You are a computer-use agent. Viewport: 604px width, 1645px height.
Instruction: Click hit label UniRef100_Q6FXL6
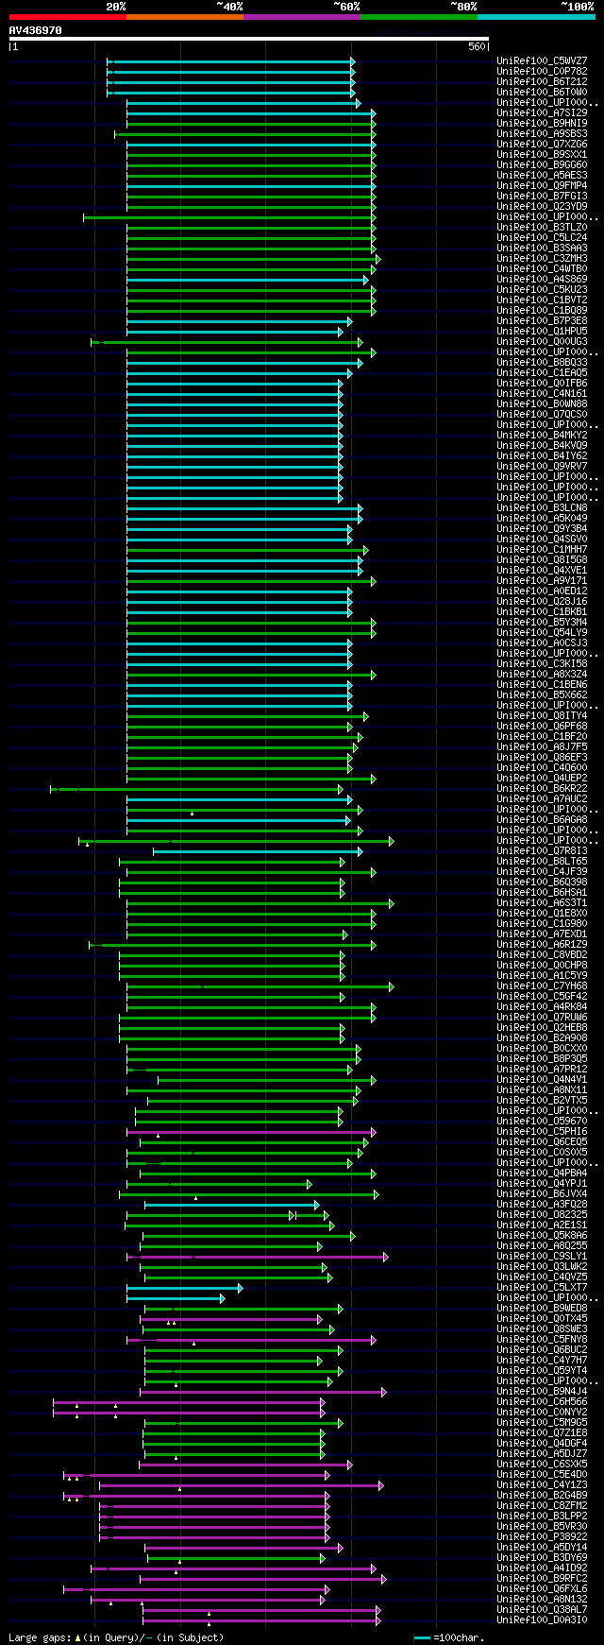(542, 1588)
